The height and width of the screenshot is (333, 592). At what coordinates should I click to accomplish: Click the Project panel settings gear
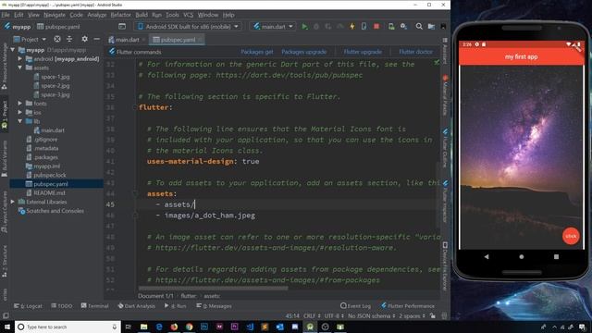click(84, 39)
